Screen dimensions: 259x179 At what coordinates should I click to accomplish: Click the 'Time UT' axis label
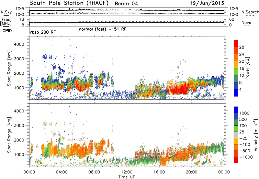point(127,177)
